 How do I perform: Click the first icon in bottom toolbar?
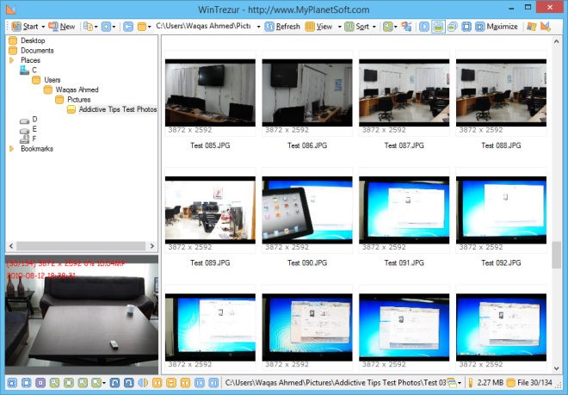coord(11,382)
